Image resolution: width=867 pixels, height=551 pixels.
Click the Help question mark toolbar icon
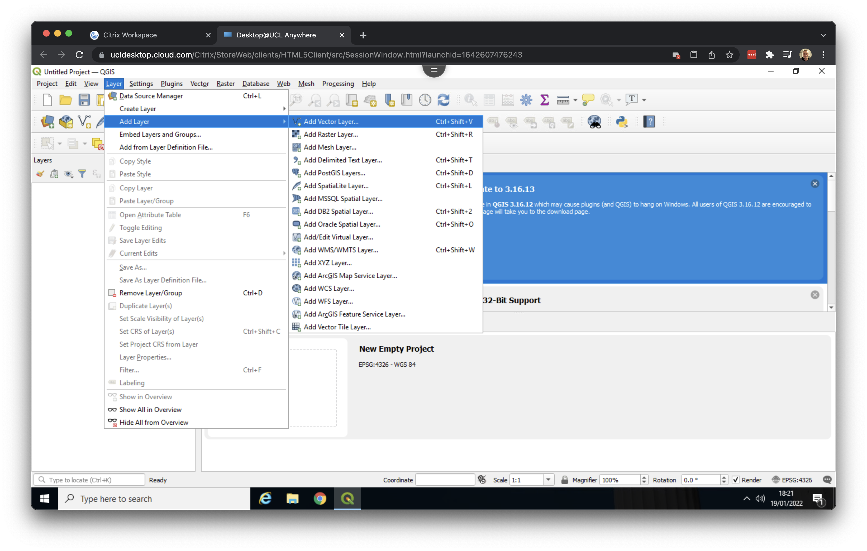[649, 122]
